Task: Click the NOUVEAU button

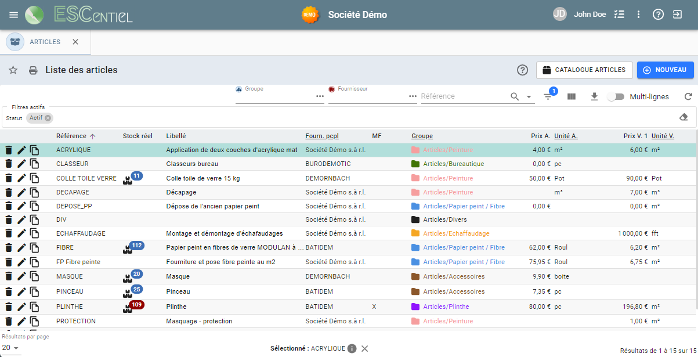Action: pyautogui.click(x=665, y=70)
